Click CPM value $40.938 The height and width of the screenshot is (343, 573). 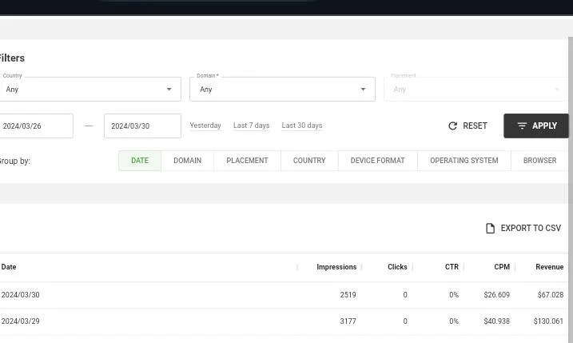496,321
